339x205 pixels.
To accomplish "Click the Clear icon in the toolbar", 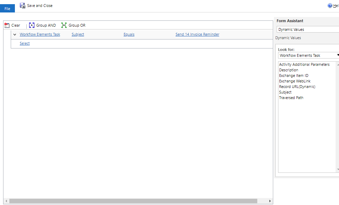I will pos(7,25).
